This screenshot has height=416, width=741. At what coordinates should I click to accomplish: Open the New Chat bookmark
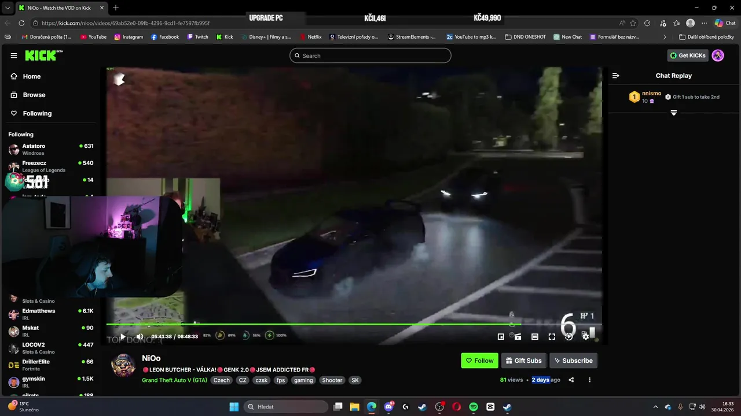[568, 37]
